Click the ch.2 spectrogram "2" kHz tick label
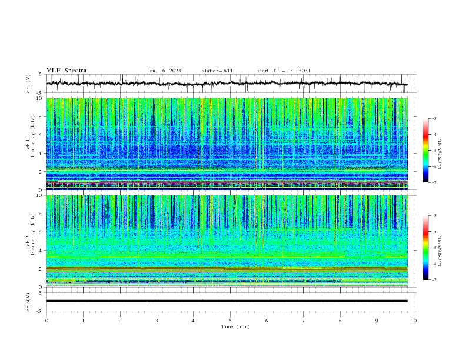The image size is (466, 360). [41, 269]
